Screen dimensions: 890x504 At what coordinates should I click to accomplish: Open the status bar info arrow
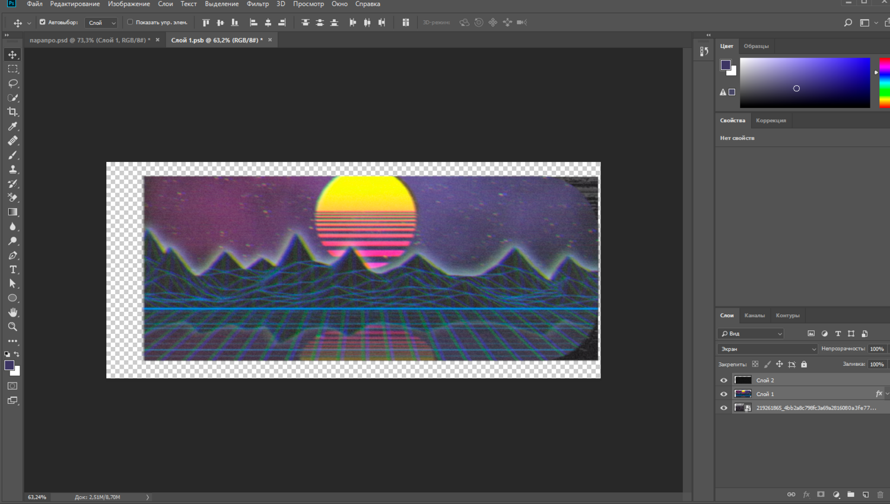148,497
